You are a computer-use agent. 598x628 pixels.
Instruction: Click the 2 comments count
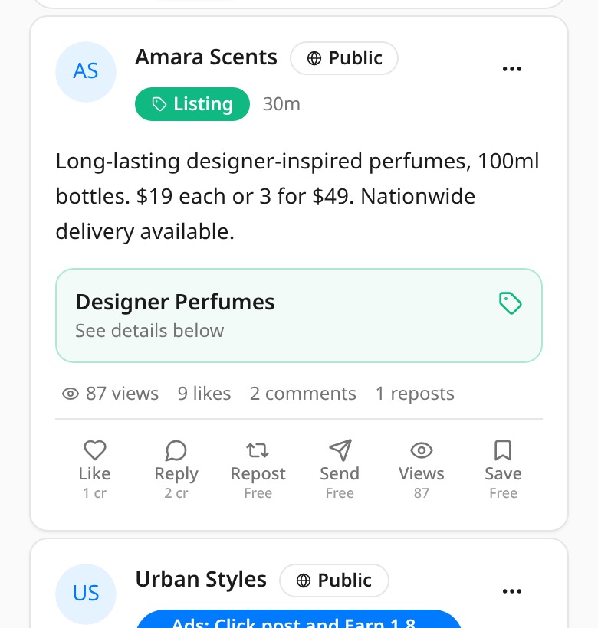coord(303,394)
